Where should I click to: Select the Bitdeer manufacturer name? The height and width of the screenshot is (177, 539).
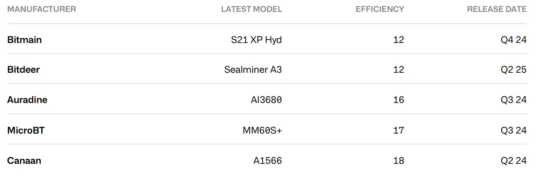pyautogui.click(x=23, y=70)
